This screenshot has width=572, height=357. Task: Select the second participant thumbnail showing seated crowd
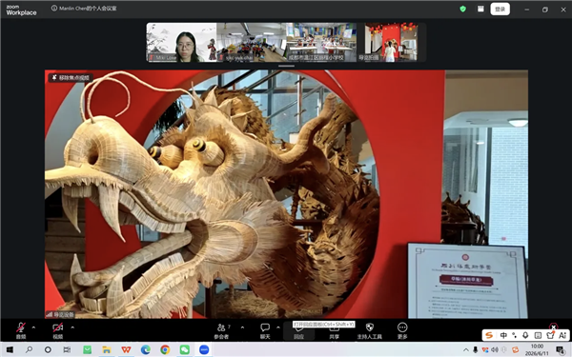click(x=252, y=42)
